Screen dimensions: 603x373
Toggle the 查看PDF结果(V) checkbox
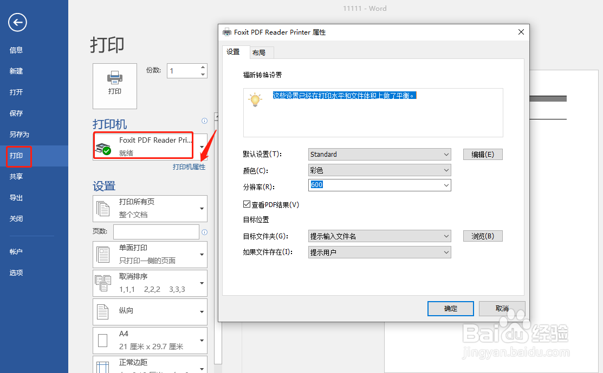(247, 204)
